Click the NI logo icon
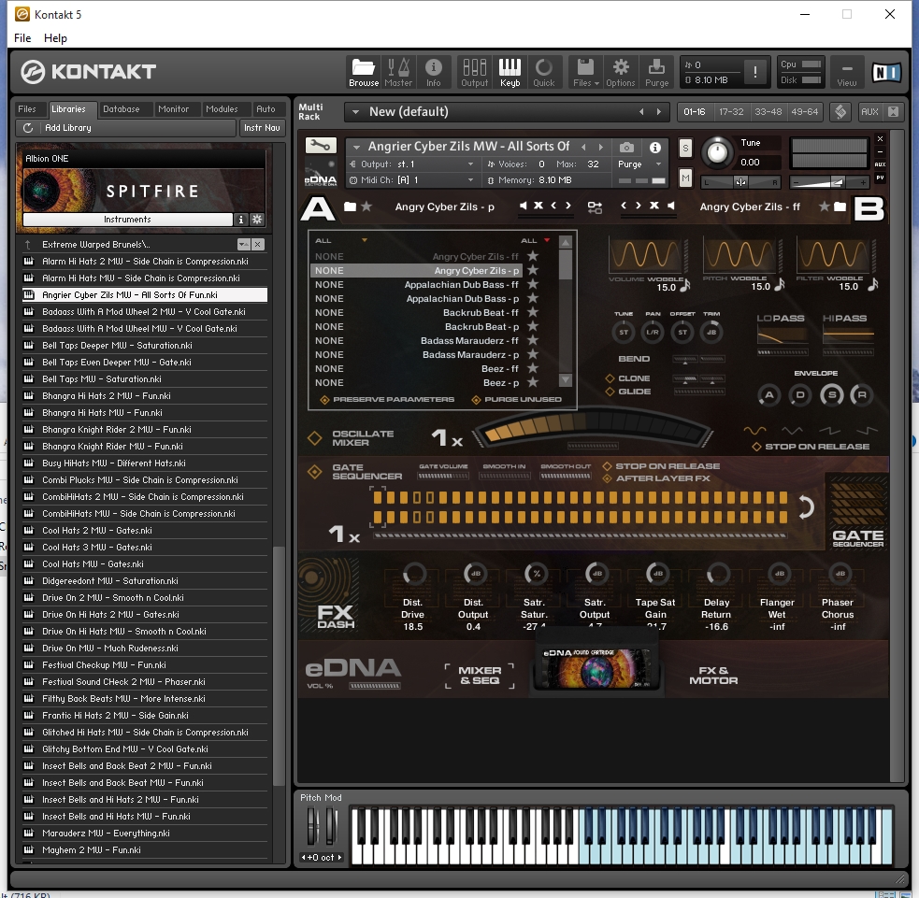This screenshot has width=919, height=898. [886, 72]
